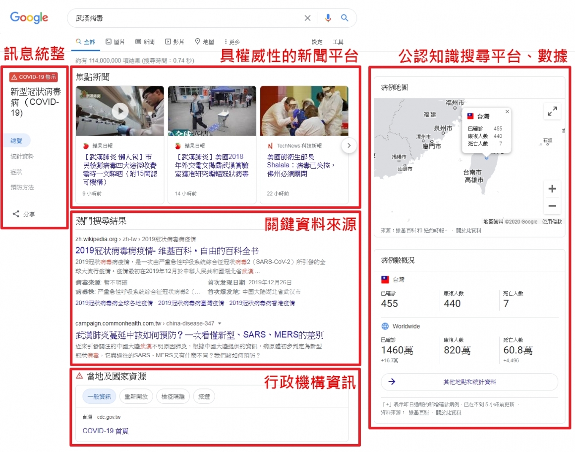Image resolution: width=575 pixels, height=452 pixels.
Task: Switch to the 新聞 tab
Action: tap(145, 42)
